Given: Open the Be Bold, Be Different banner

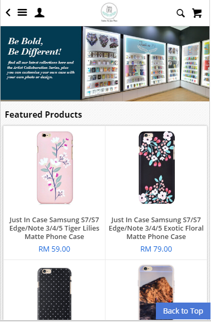Looking at the screenshot, I should click(x=105, y=64).
